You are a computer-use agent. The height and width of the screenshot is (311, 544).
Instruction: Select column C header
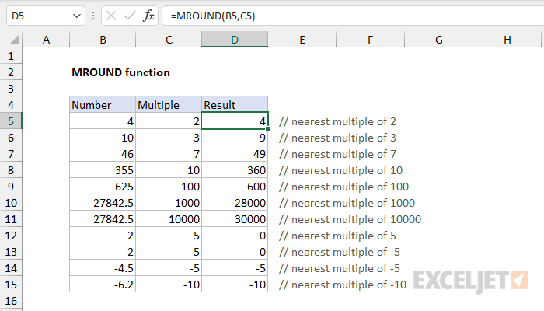tap(169, 40)
